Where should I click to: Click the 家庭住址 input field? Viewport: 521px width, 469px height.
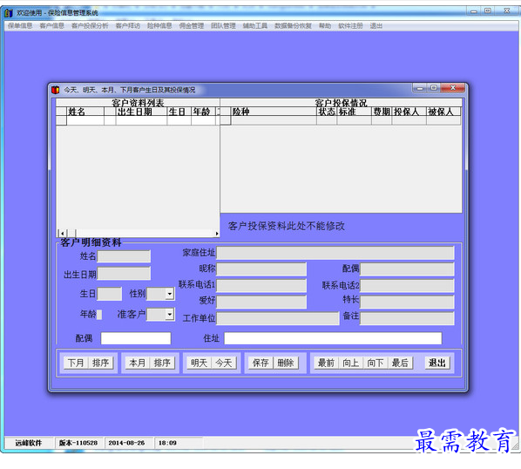pyautogui.click(x=335, y=253)
